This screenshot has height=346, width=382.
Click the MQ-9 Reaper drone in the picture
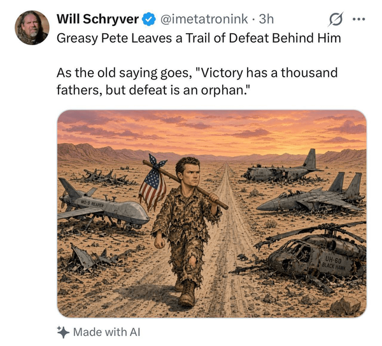(103, 207)
